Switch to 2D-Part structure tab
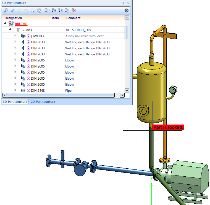The height and width of the screenshot is (205, 210). pyautogui.click(x=43, y=102)
